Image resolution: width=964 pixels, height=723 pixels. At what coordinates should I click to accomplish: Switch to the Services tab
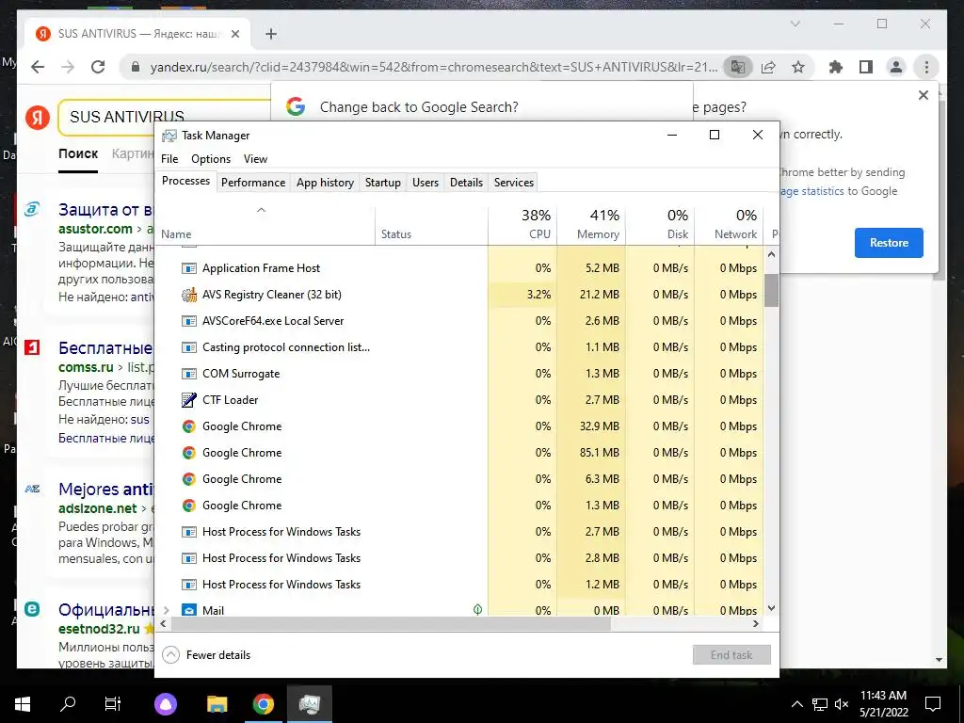514,183
